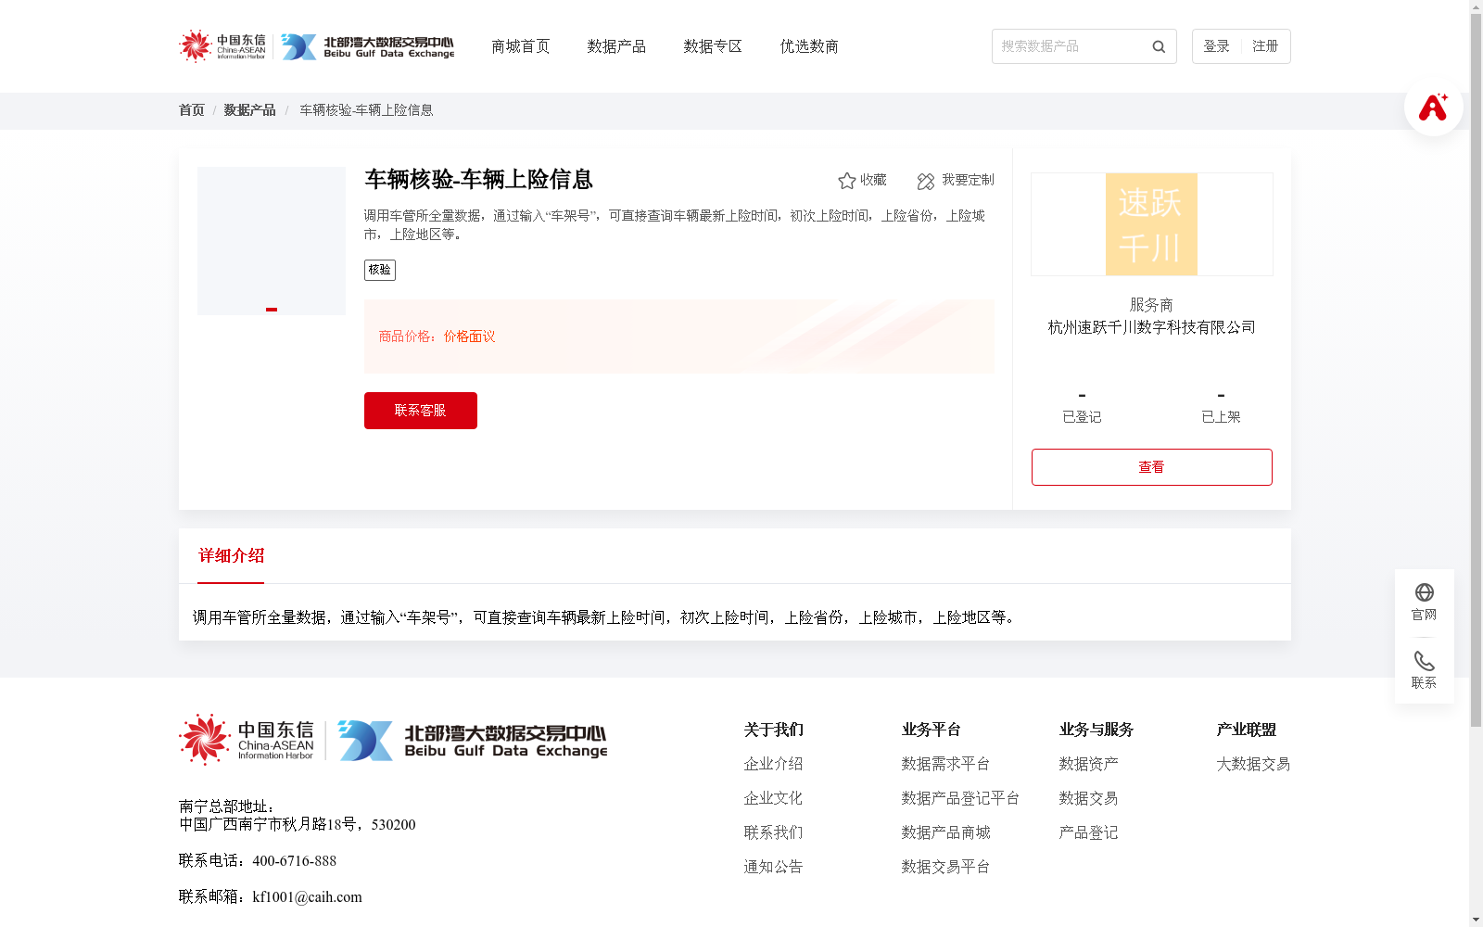
Task: Click provider name 杭州速跃千川数字科技有限公司
Action: tap(1152, 327)
